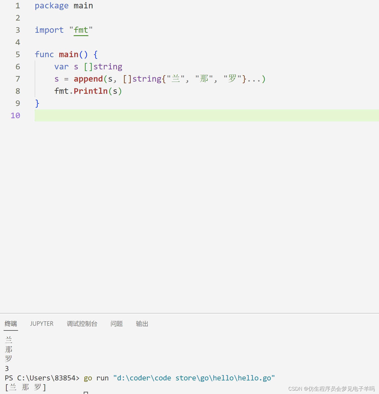Screen dimensions: 379x394
Task: Click the "main" package name on line 1
Action: click(83, 6)
